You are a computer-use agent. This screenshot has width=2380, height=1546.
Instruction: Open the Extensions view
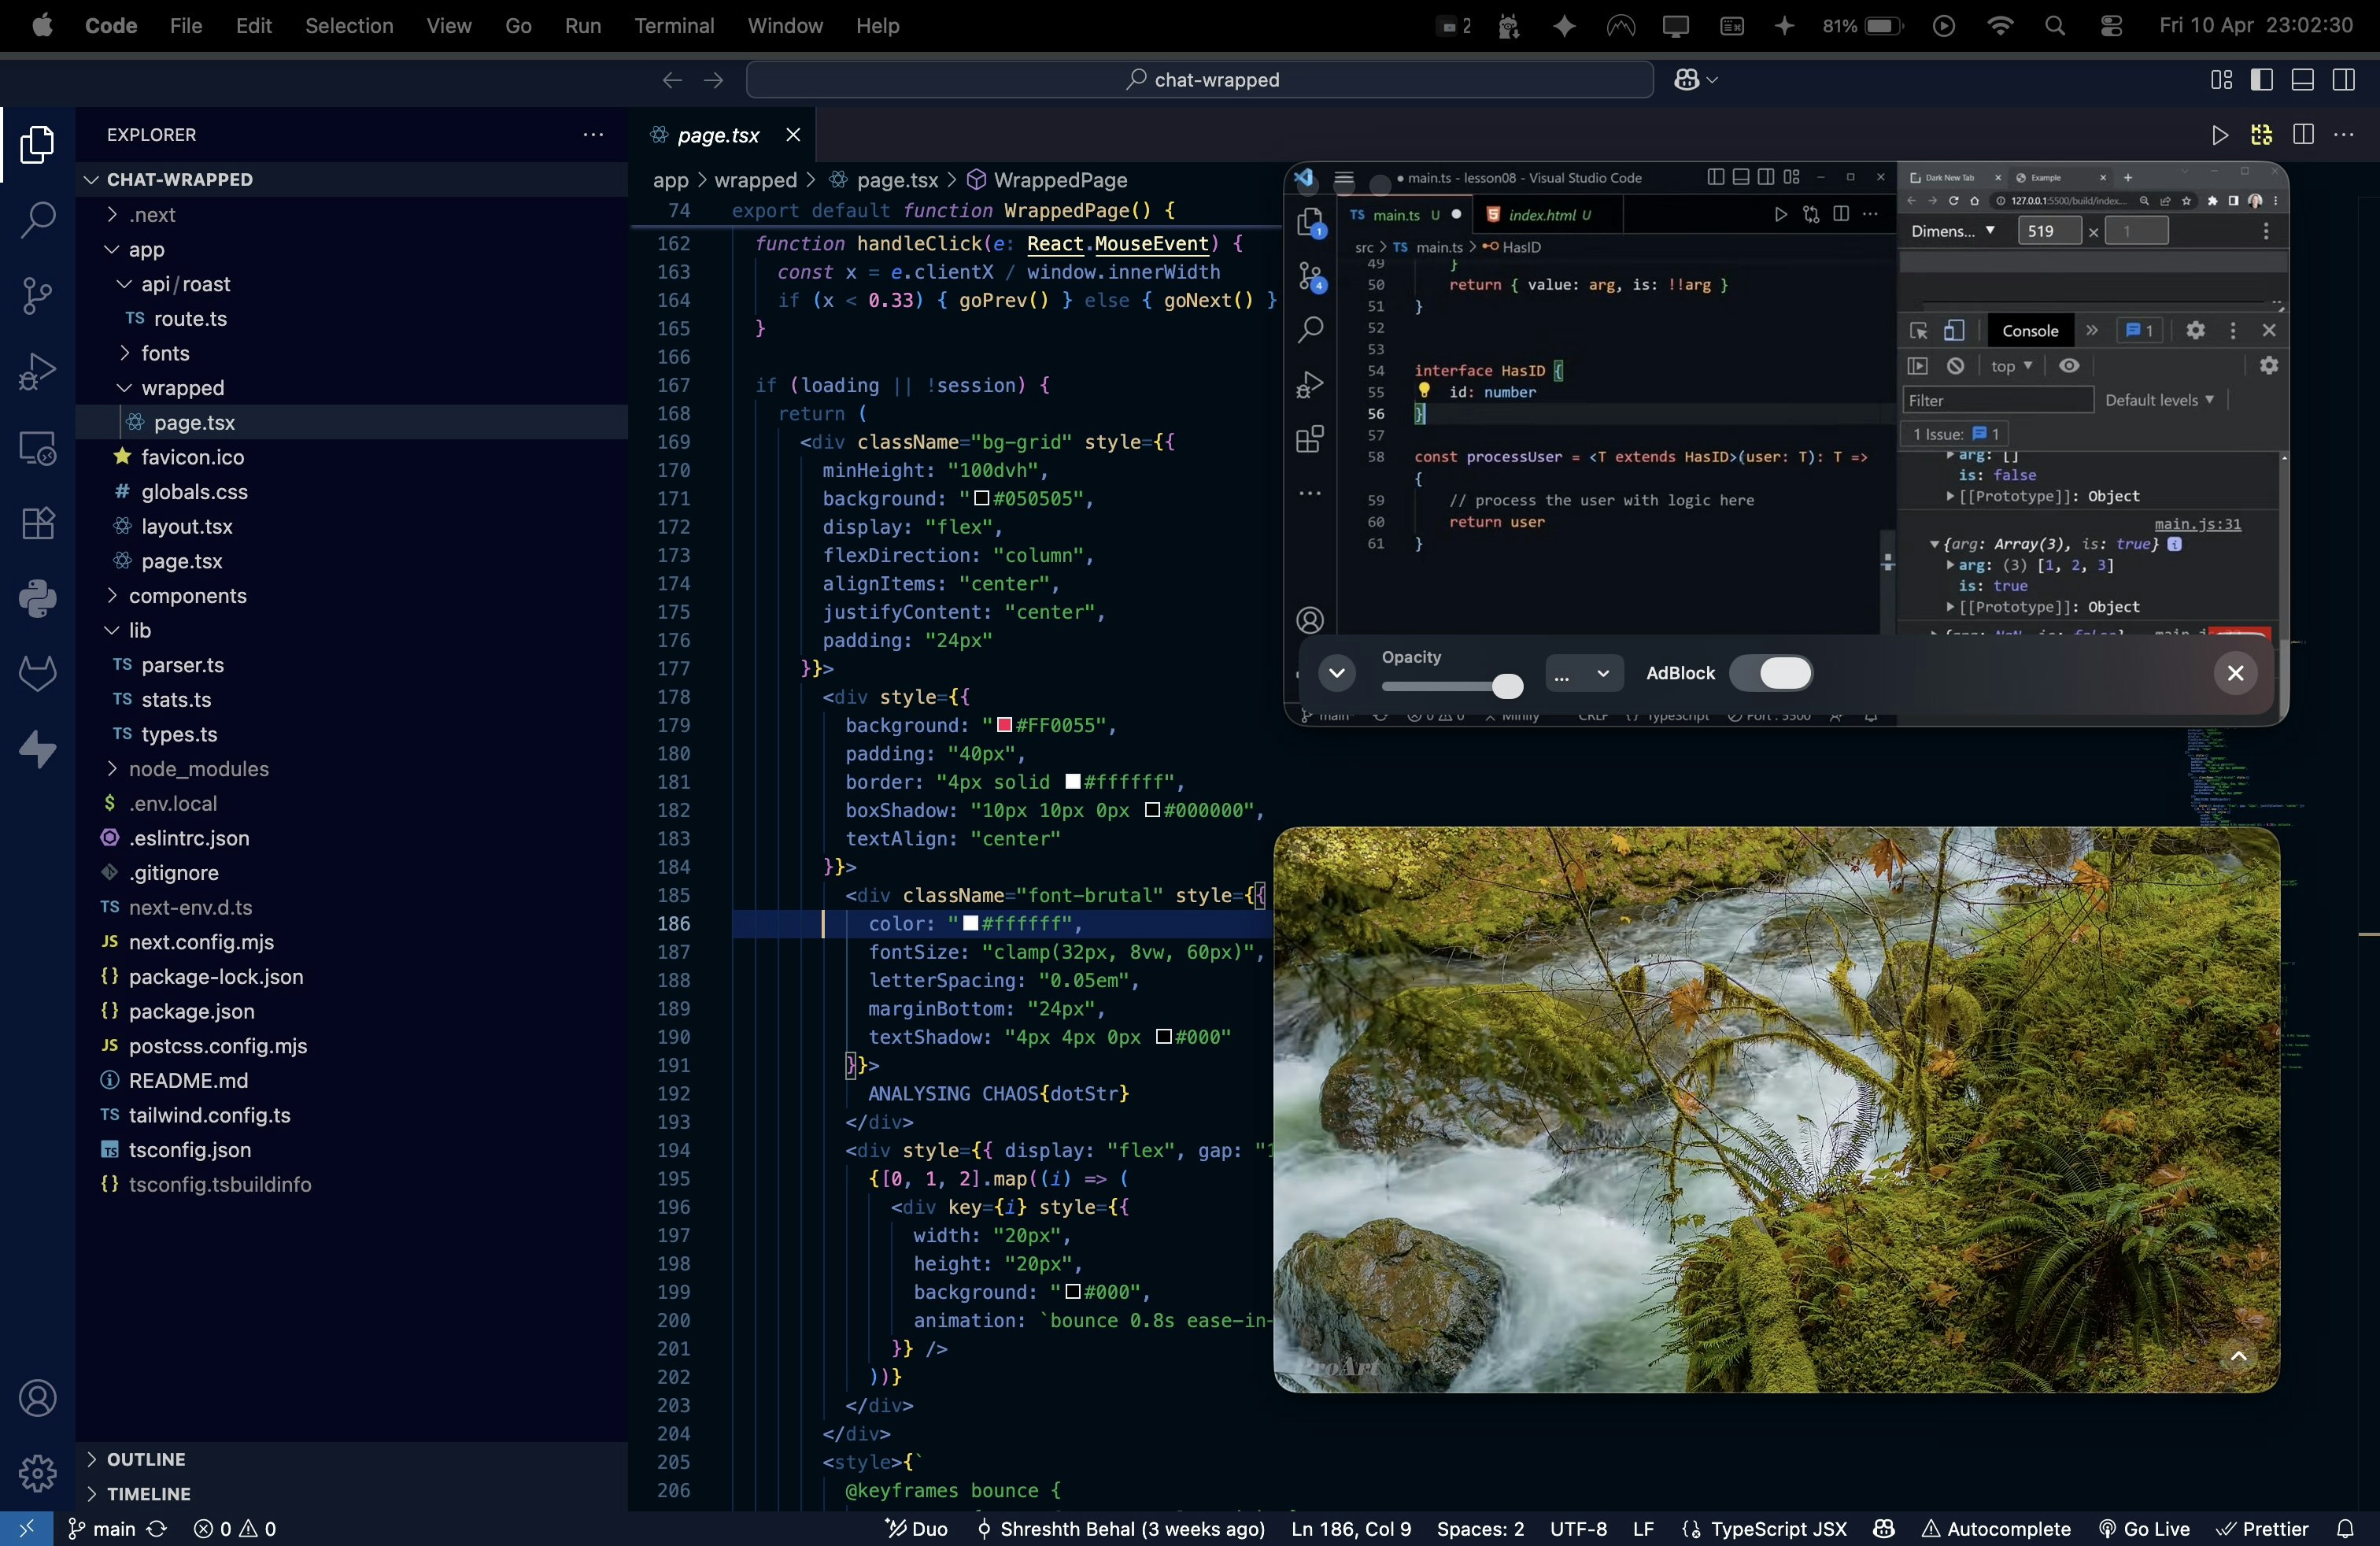tap(37, 523)
